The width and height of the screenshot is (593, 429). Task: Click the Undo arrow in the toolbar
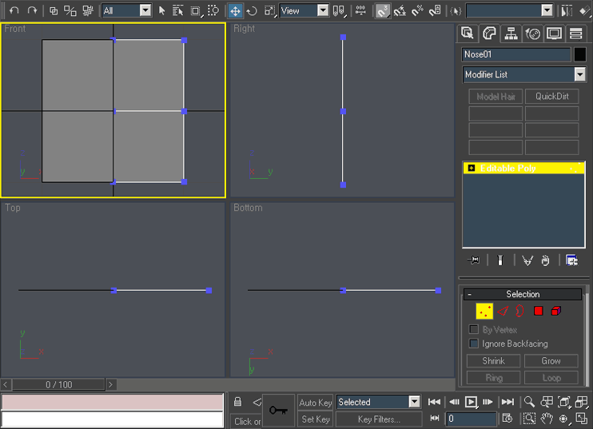coord(14,10)
